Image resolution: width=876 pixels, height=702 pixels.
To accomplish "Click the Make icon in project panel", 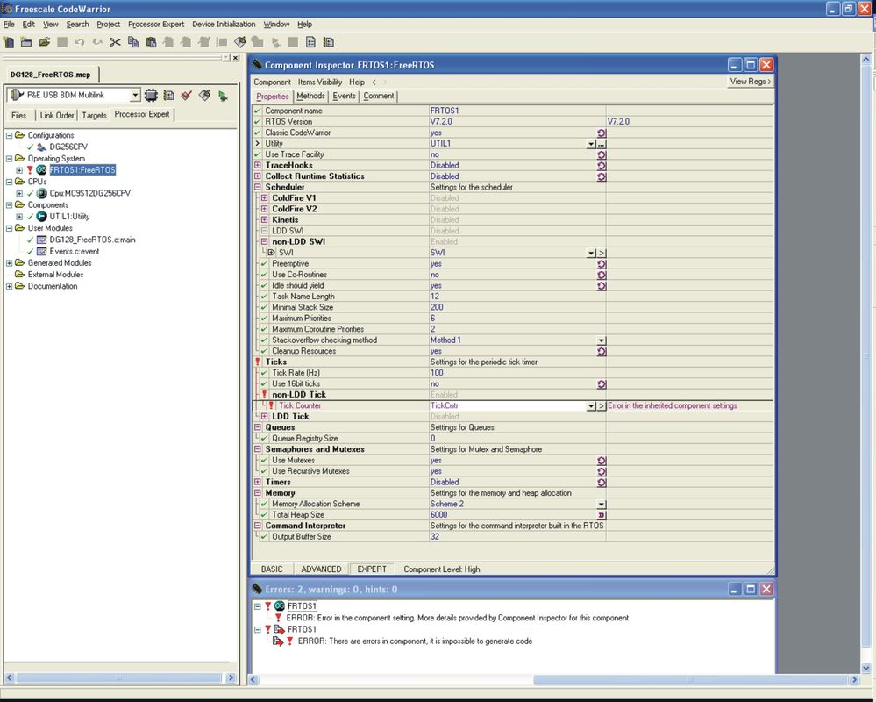I will pos(204,95).
